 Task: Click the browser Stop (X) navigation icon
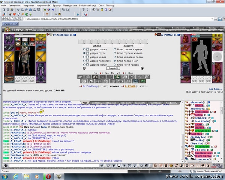(16, 19)
